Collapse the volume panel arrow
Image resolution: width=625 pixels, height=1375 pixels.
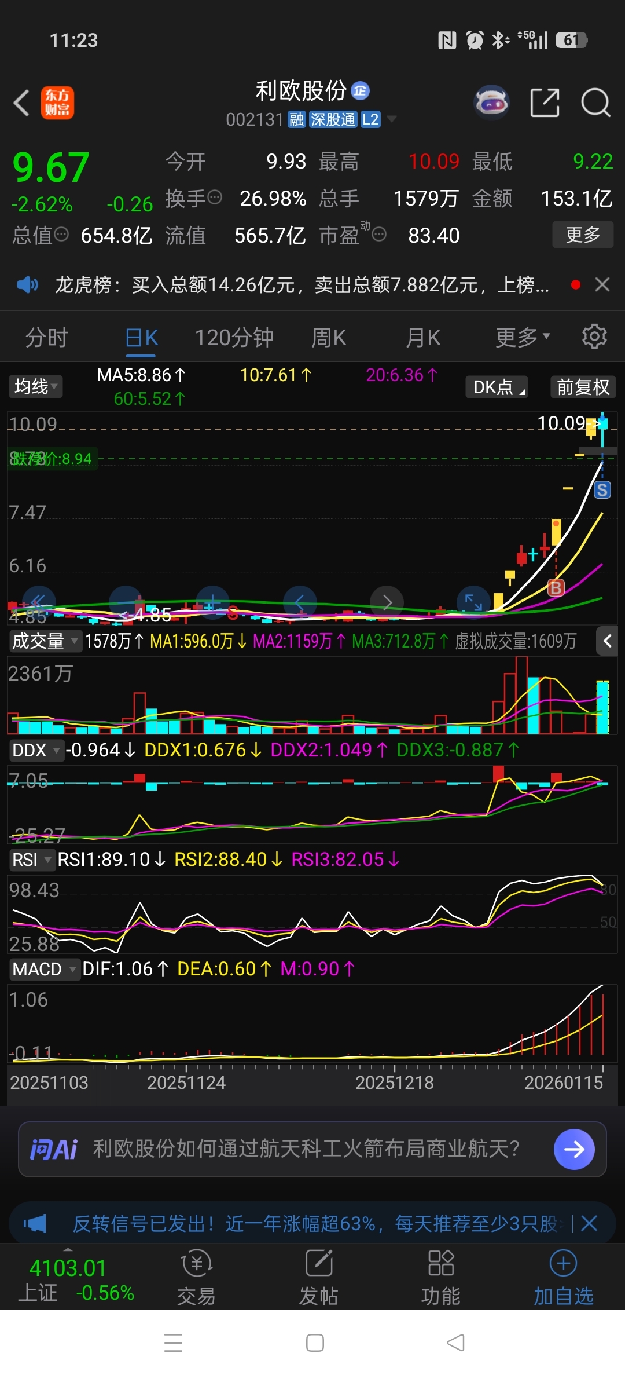click(x=607, y=641)
